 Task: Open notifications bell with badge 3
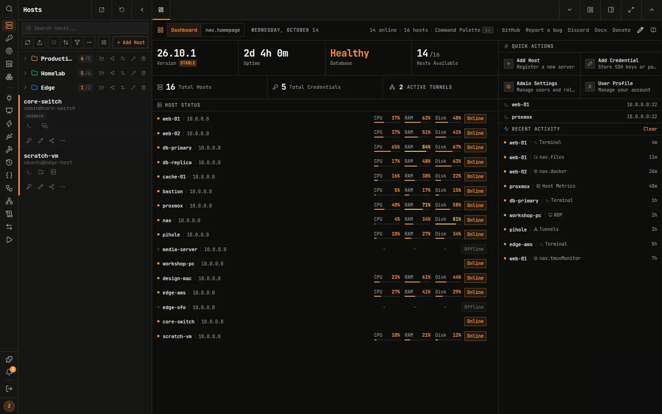(x=9, y=372)
